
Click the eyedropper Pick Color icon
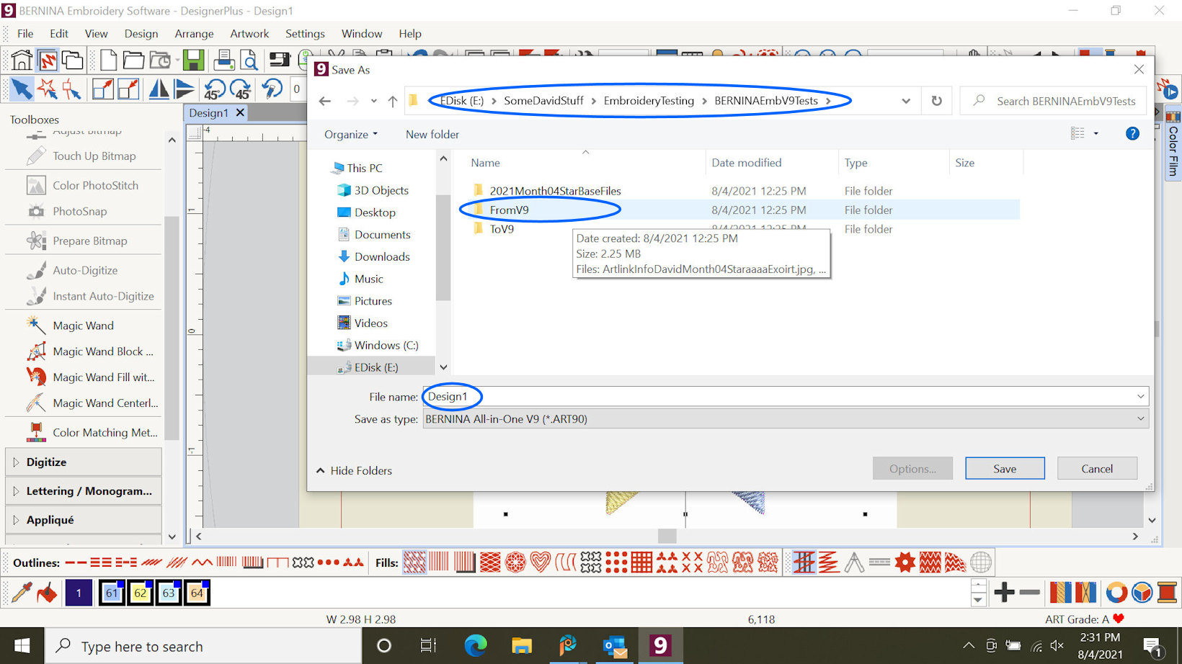tap(22, 593)
